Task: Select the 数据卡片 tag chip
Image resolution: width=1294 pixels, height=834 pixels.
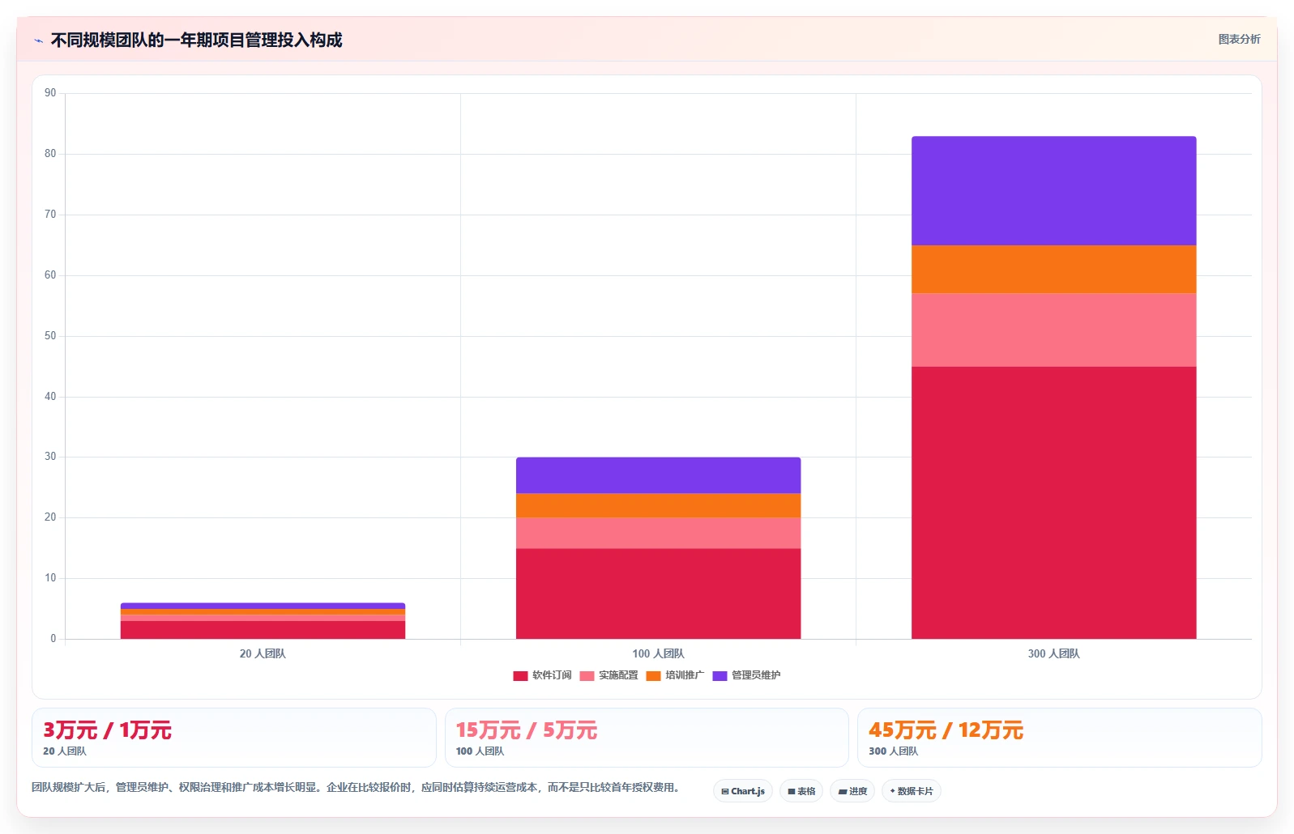Action: (912, 791)
